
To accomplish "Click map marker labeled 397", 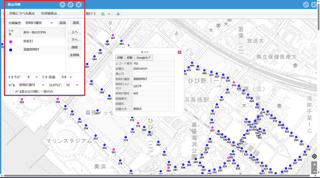I will [x=113, y=35].
